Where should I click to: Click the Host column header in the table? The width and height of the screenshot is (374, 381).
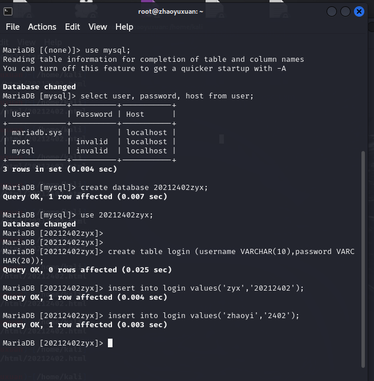coord(135,114)
